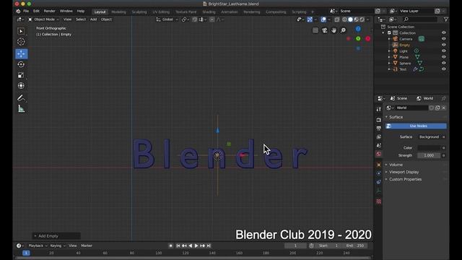Click the Use Nodes button
Viewport: 462px width, 260px height.
click(x=416, y=126)
